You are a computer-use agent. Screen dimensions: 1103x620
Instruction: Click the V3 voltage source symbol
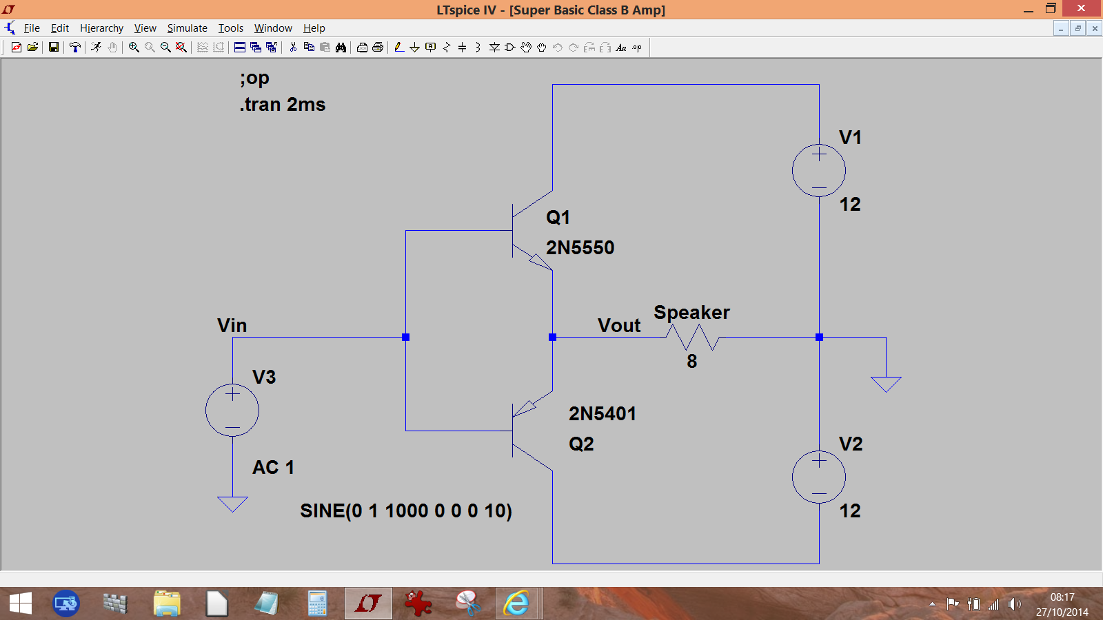[x=232, y=410]
